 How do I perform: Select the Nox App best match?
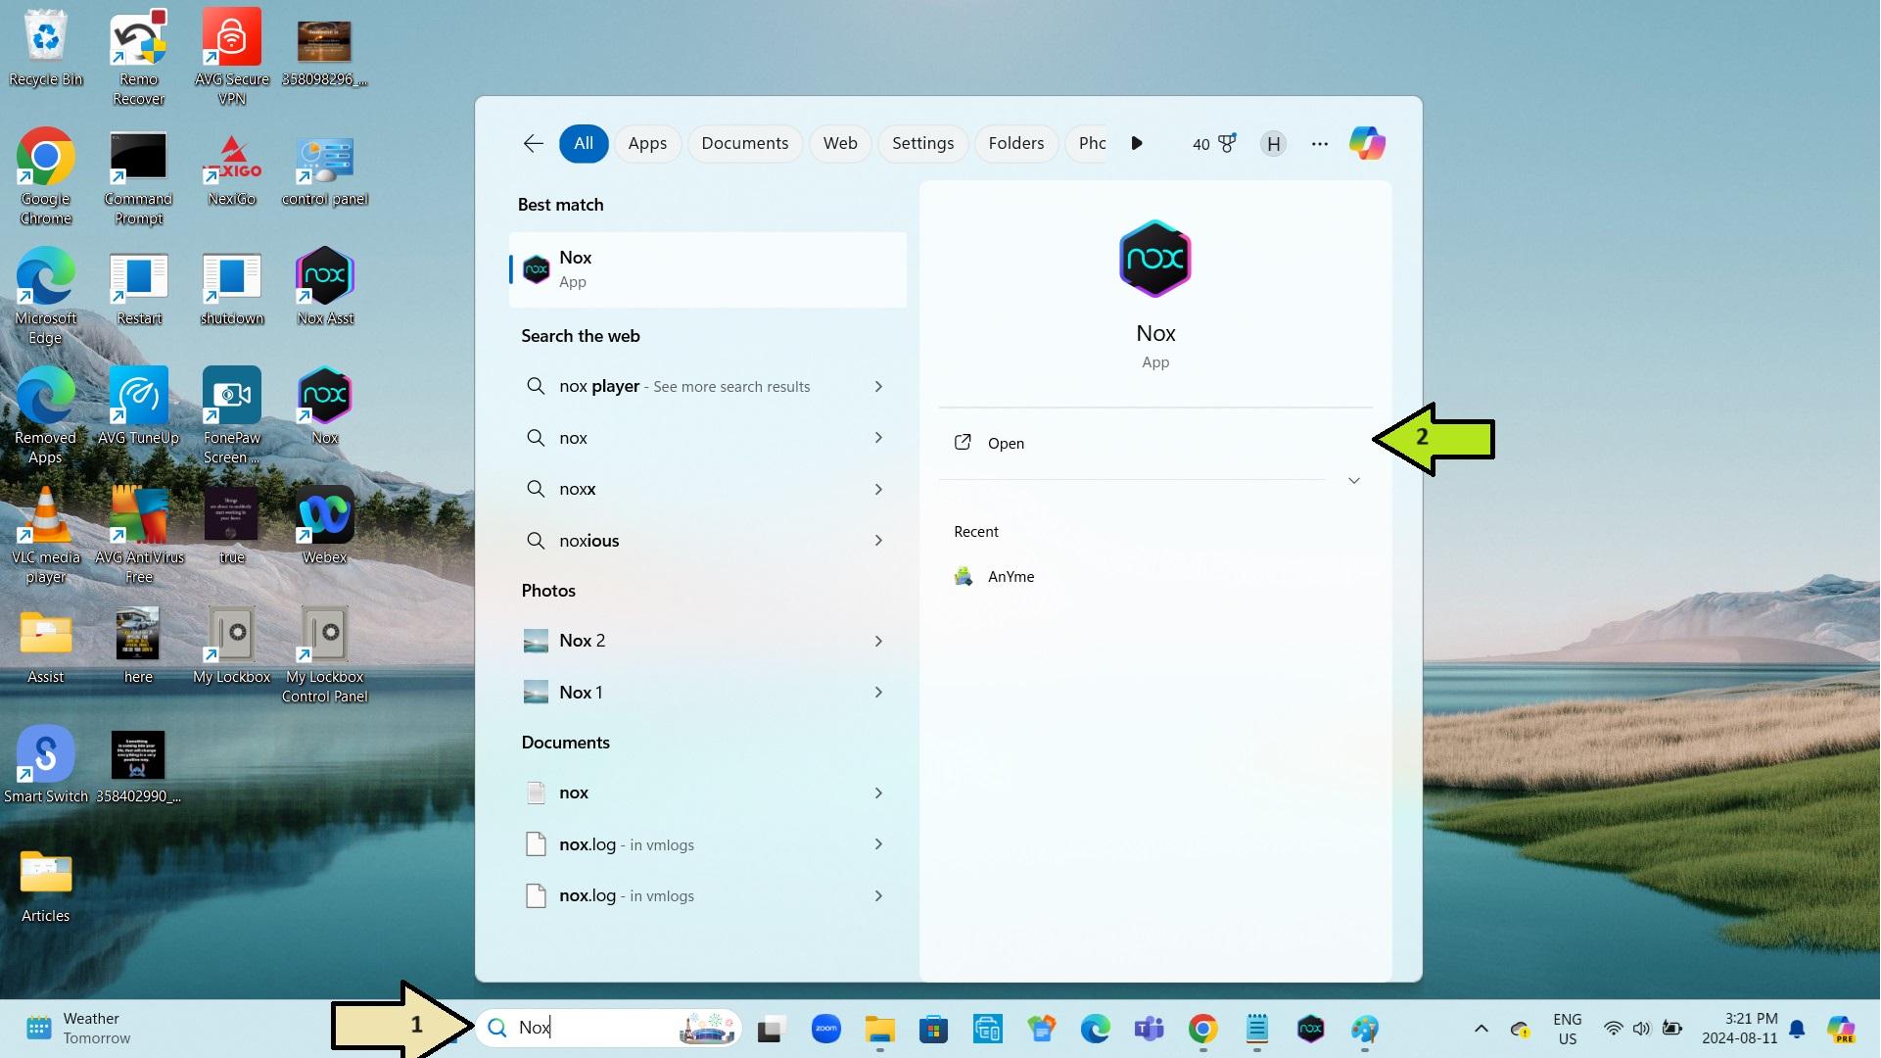707,269
